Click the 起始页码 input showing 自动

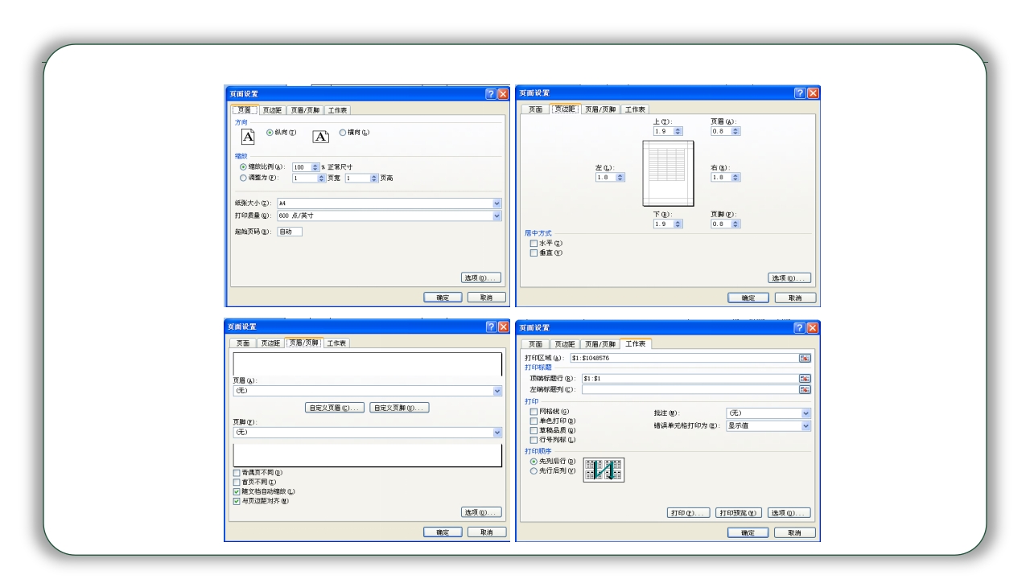288,231
